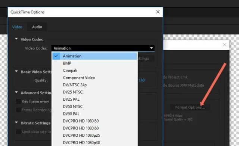Click the Format Options button

point(190,107)
